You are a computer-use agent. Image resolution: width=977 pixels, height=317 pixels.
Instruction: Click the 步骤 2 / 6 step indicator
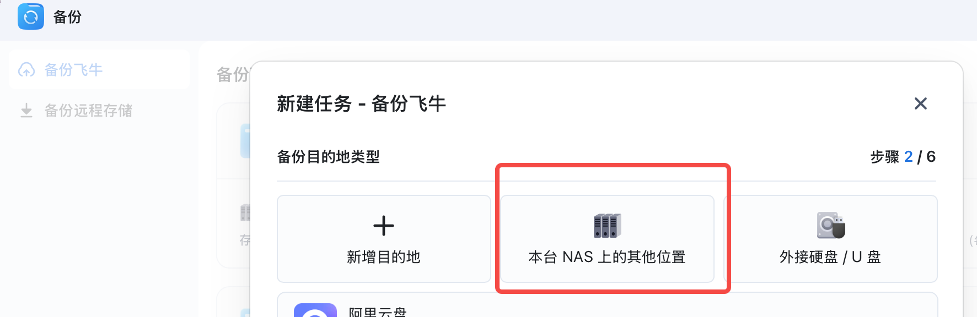903,157
